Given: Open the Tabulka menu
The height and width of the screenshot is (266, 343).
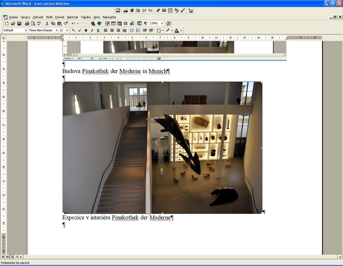Looking at the screenshot, I should click(85, 17).
